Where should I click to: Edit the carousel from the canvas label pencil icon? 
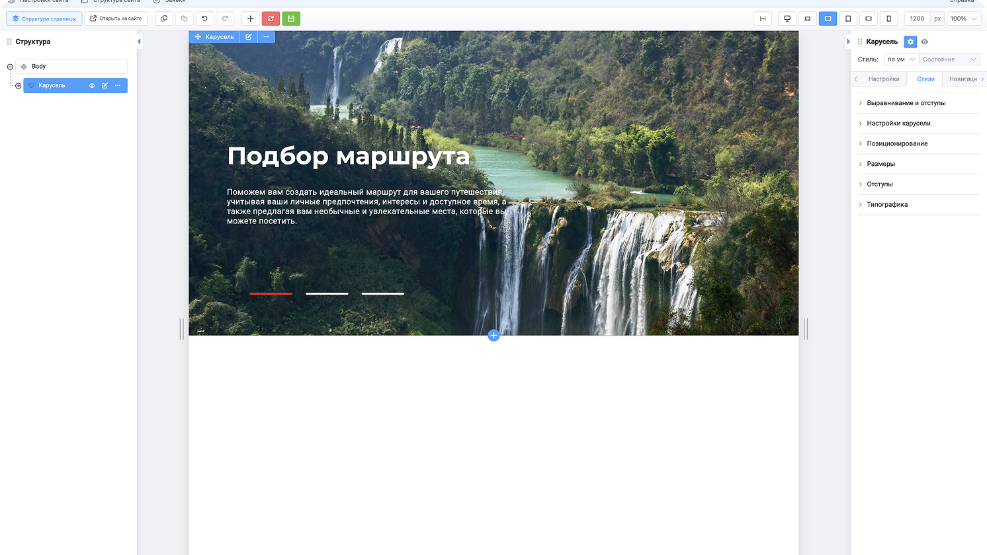(249, 37)
